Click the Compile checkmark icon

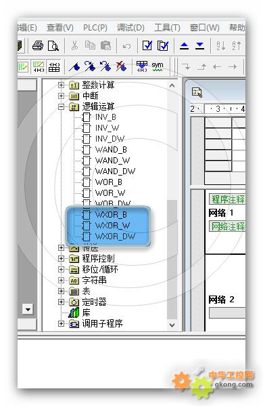tap(147, 45)
